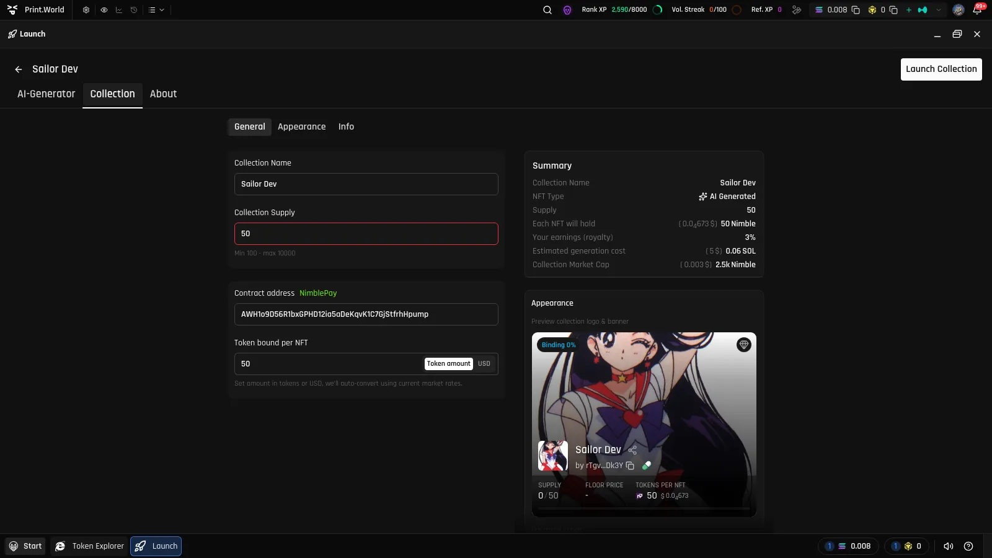
Task: Open help question mark icon in taskbar
Action: (x=968, y=546)
